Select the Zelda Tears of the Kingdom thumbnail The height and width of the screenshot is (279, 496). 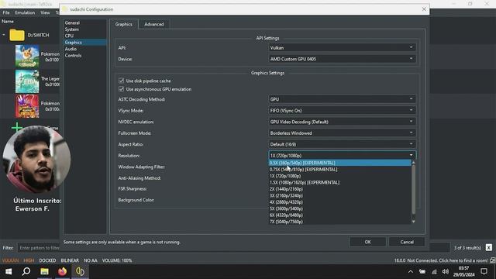(27, 81)
